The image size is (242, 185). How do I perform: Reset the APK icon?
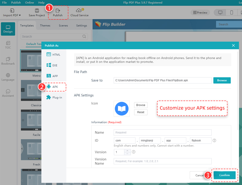tap(141, 112)
